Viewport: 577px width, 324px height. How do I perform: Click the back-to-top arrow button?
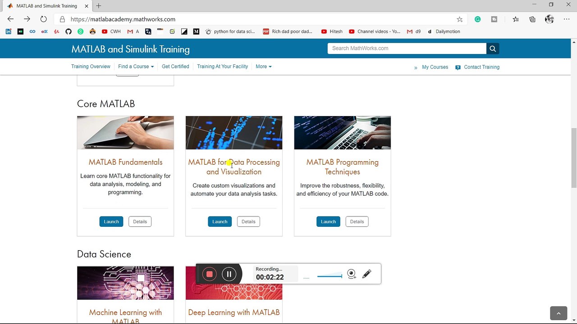click(x=558, y=313)
